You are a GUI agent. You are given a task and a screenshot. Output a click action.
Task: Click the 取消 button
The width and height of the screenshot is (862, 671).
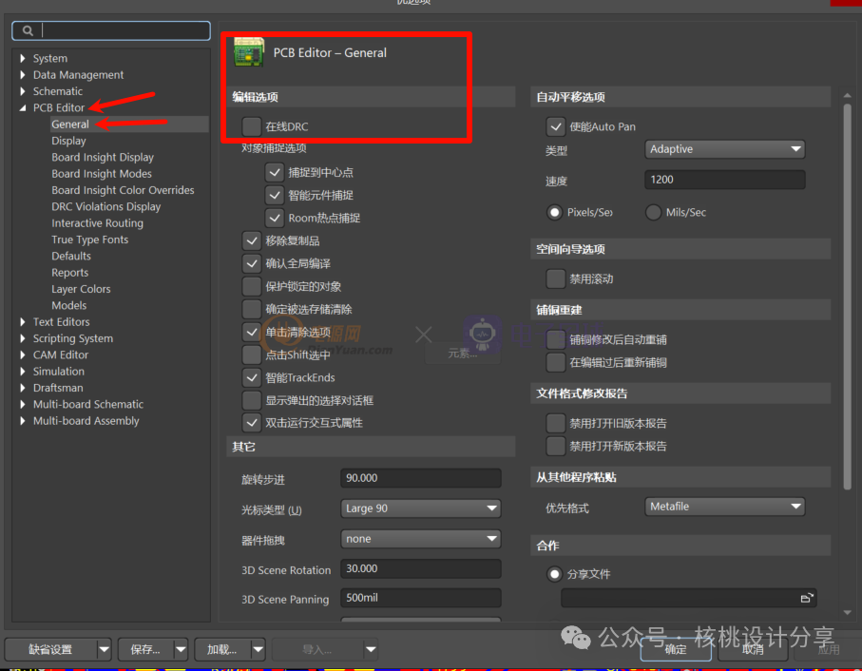pos(753,649)
